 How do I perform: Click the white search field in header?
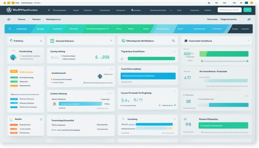pyautogui.click(x=229, y=10)
